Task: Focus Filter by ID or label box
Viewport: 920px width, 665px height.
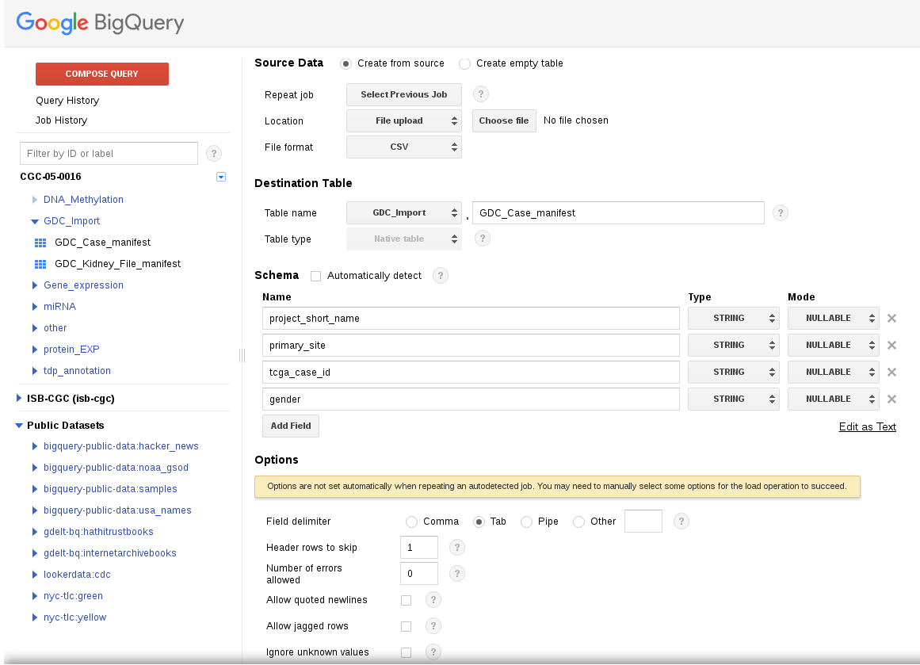Action: (x=109, y=154)
